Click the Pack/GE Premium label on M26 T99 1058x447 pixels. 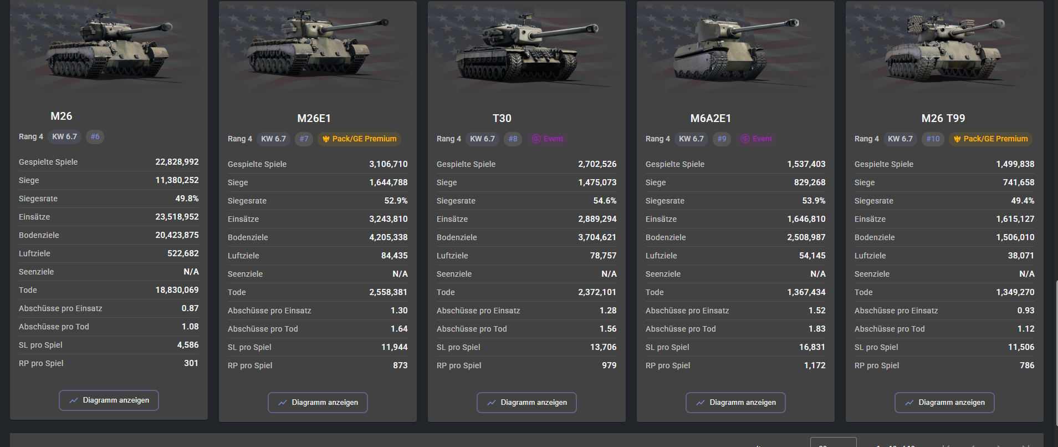995,139
